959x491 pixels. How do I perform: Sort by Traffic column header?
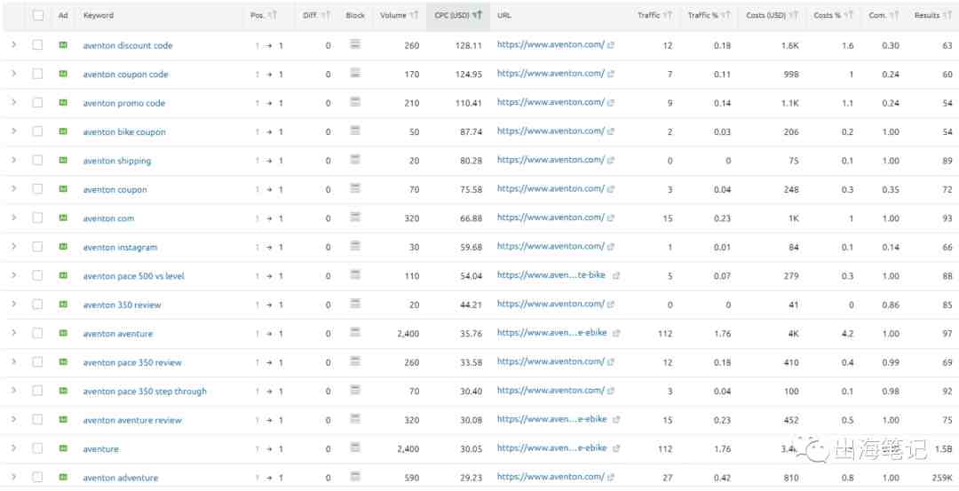[x=654, y=15]
